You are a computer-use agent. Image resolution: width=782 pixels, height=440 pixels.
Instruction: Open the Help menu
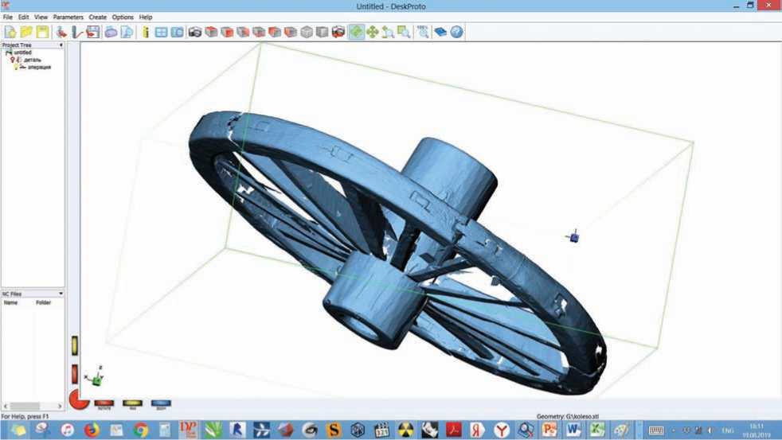tap(146, 17)
